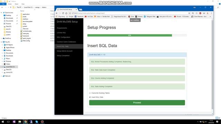The image size is (221, 124).
Task: Collapse the This PC tree node
Action: [x=1, y=42]
